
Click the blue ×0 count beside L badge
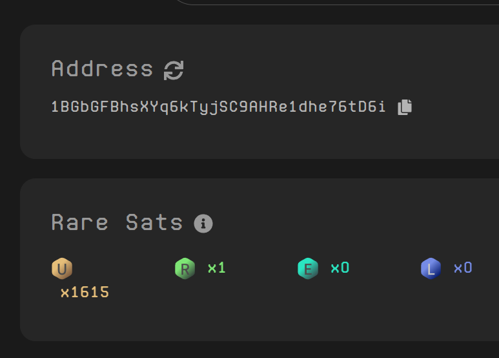(x=463, y=268)
